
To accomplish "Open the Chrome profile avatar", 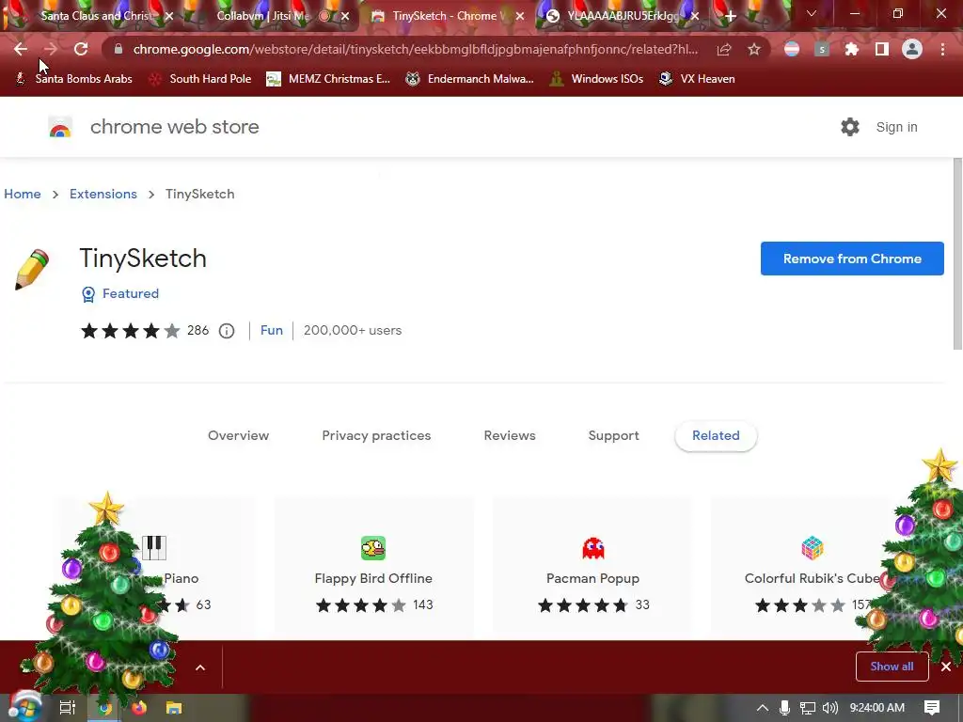I will pos(912,49).
